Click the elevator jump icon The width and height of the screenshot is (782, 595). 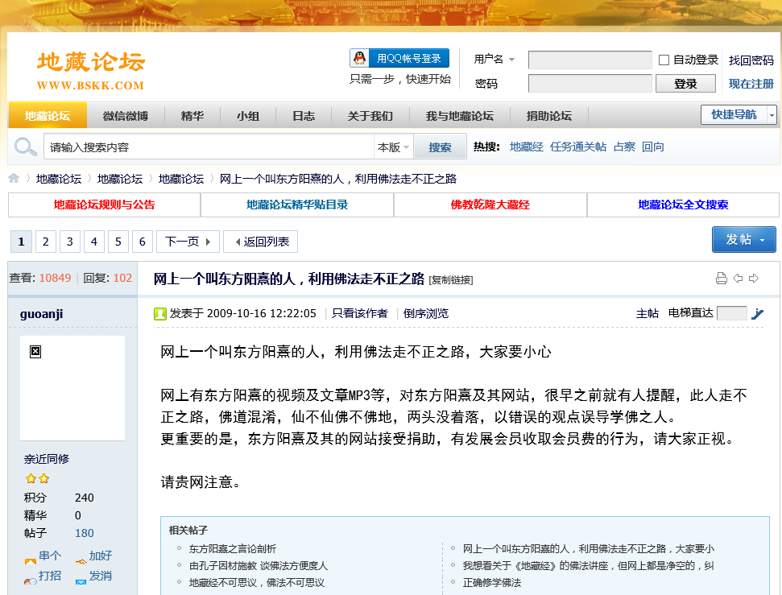[757, 314]
